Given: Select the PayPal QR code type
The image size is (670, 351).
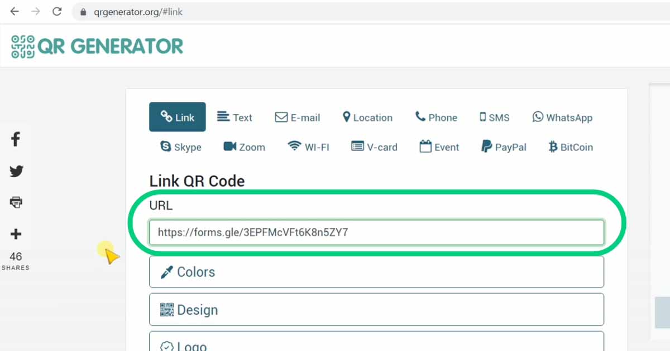Looking at the screenshot, I should point(503,147).
